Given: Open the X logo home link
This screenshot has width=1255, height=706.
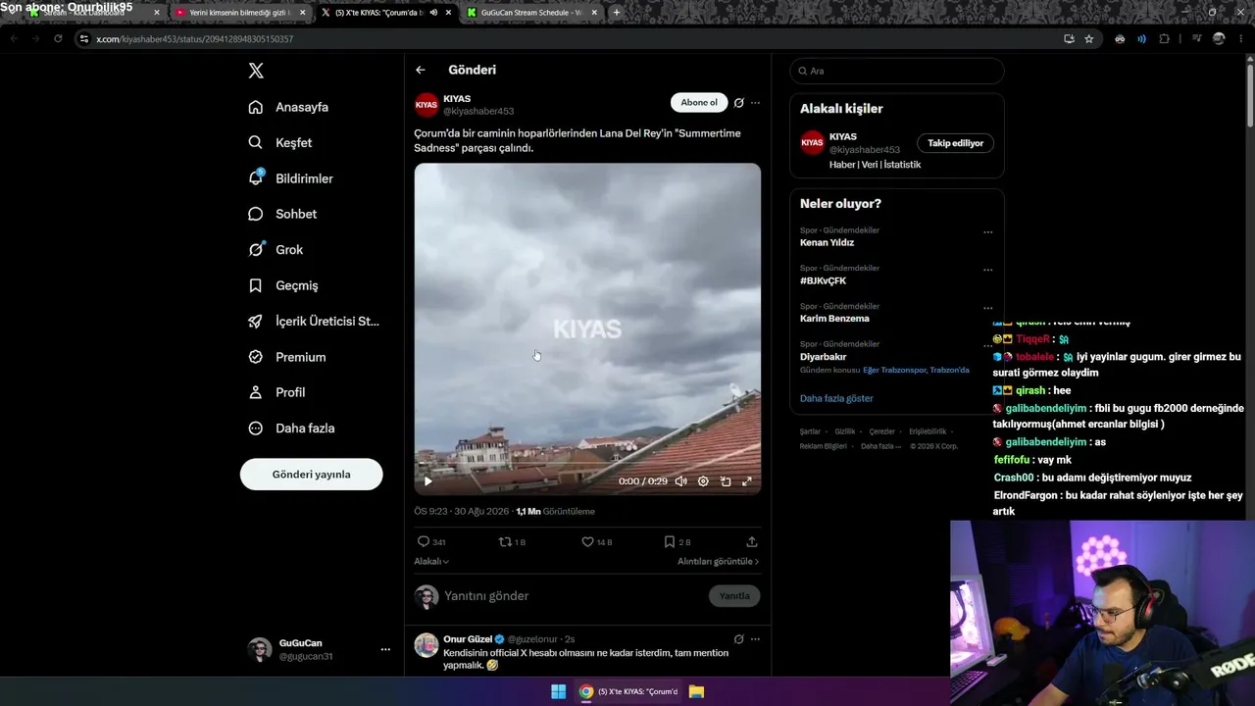Looking at the screenshot, I should (x=256, y=71).
